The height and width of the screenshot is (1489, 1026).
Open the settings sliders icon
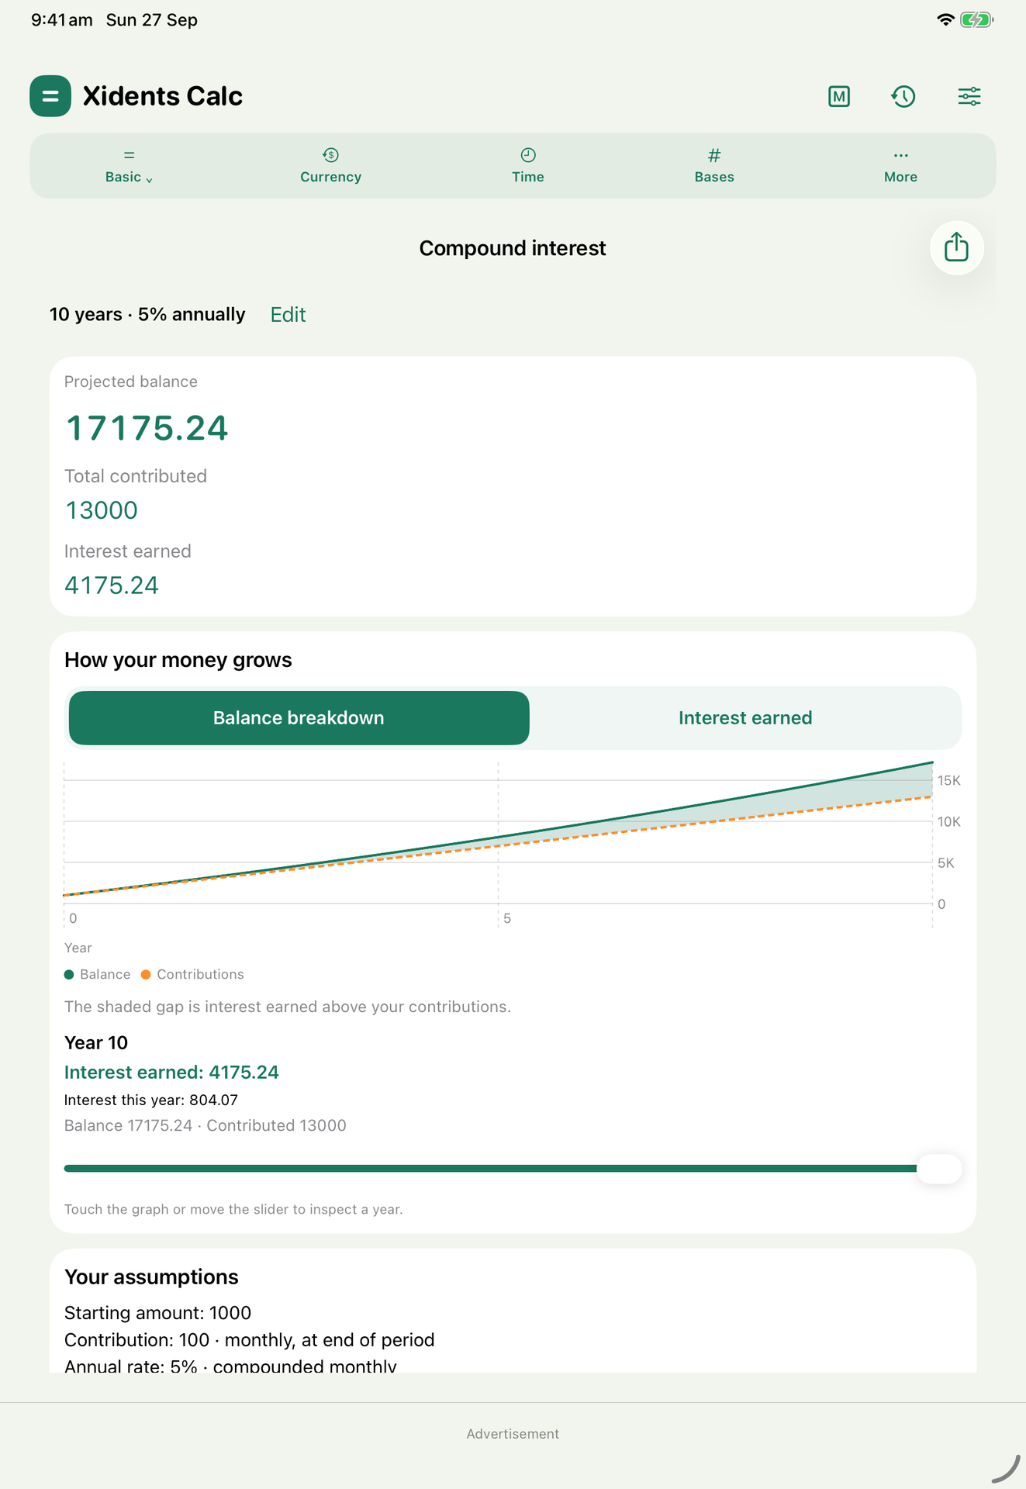[x=969, y=96]
